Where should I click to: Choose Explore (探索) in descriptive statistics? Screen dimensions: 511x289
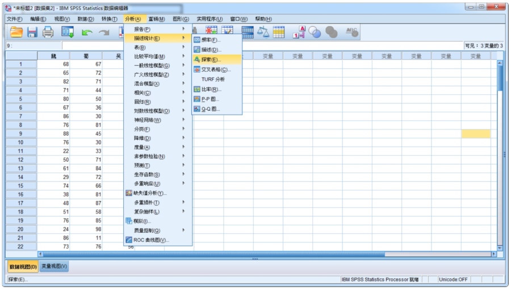coord(217,60)
